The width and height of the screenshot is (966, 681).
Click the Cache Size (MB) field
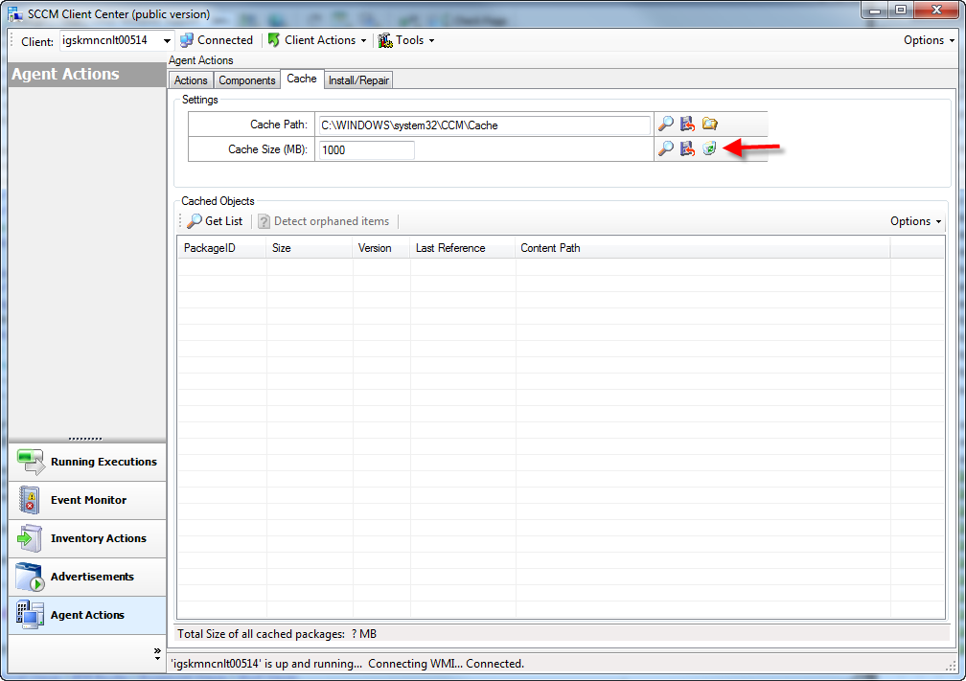point(366,149)
